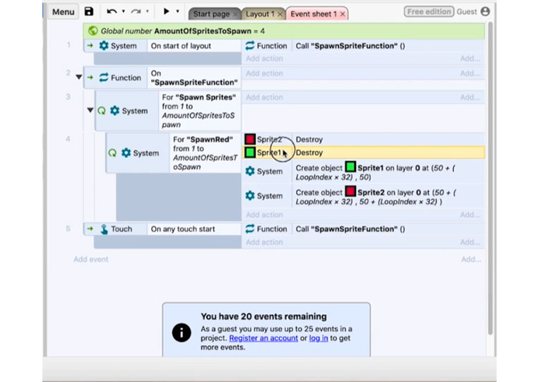Click the Guest account label
The height and width of the screenshot is (382, 539).
(x=466, y=12)
